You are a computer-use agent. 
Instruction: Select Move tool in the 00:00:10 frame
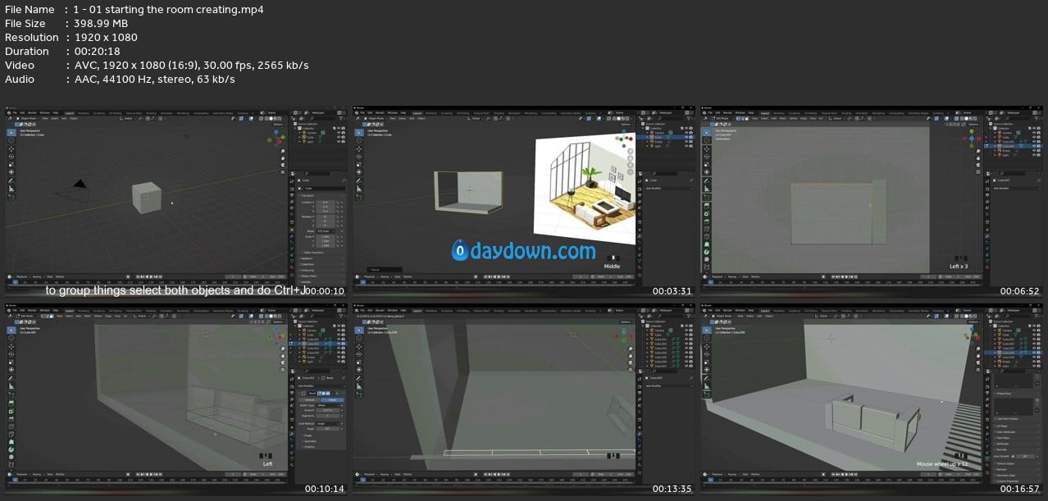coord(11,148)
